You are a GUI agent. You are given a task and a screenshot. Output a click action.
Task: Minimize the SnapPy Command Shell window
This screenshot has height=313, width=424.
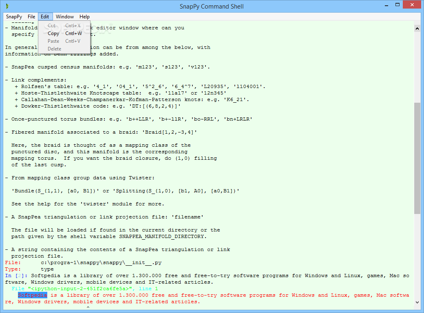[x=386, y=5]
